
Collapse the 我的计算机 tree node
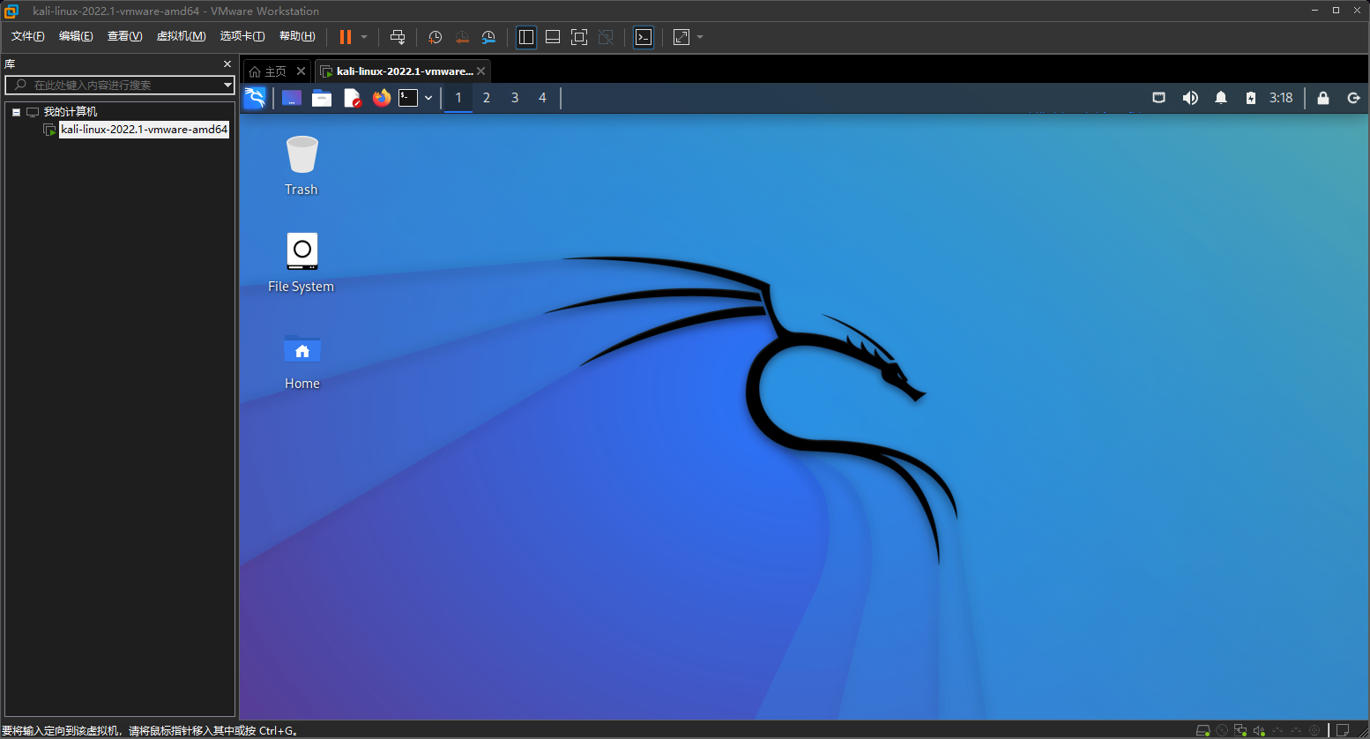click(16, 112)
